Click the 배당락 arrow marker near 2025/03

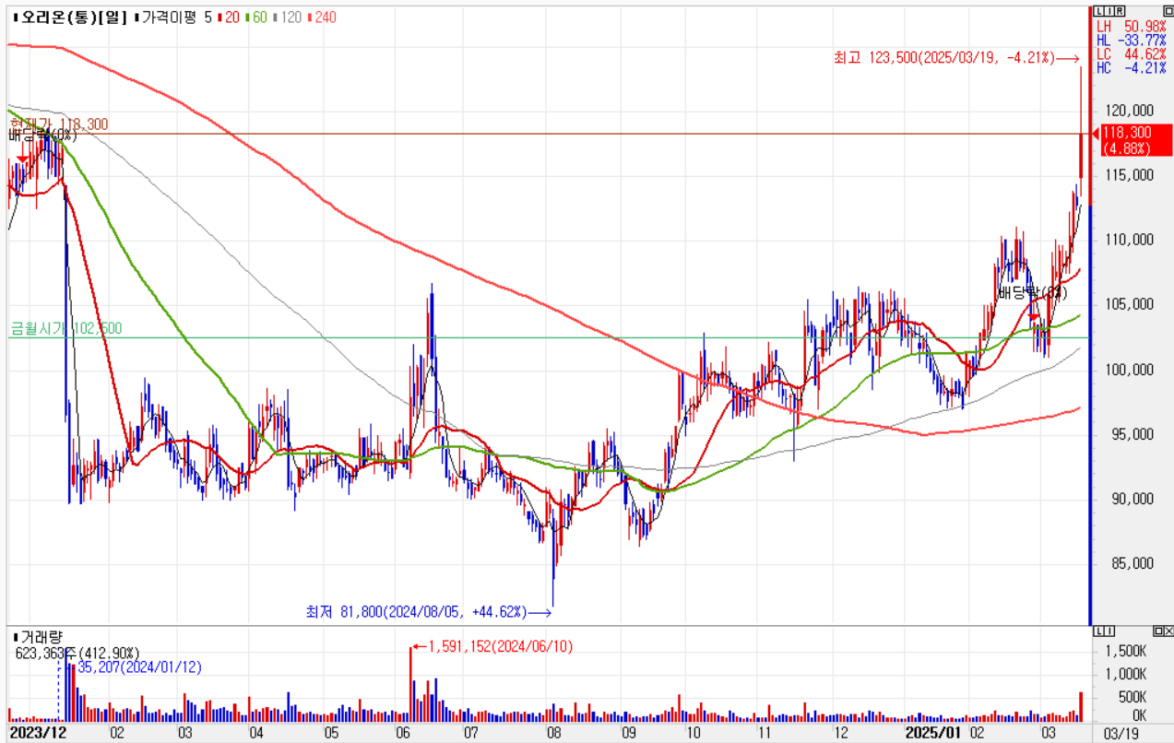1034,316
